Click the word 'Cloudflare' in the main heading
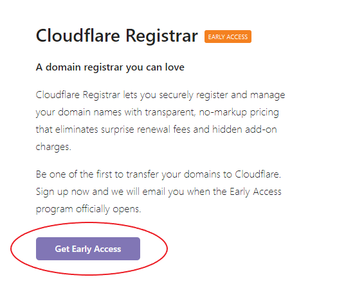Image resolution: width=364 pixels, height=284 pixels. [78, 36]
